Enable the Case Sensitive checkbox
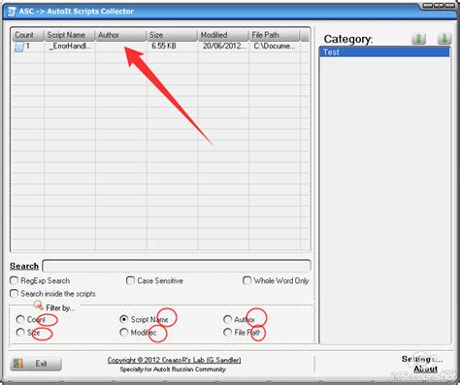Image resolution: width=460 pixels, height=385 pixels. [x=130, y=280]
